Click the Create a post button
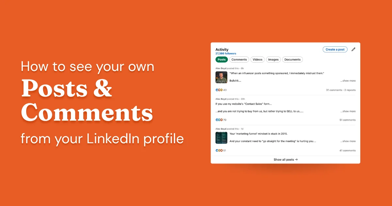 click(x=335, y=49)
